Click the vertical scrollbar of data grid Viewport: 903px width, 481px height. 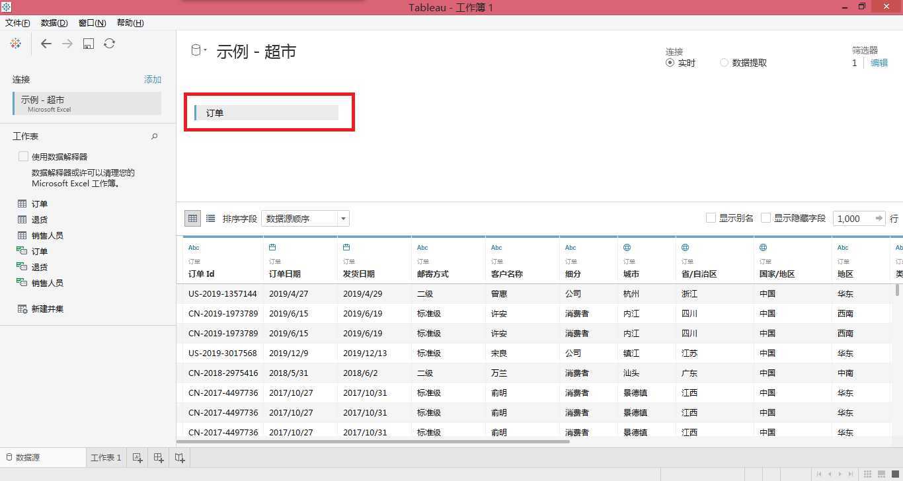897,289
